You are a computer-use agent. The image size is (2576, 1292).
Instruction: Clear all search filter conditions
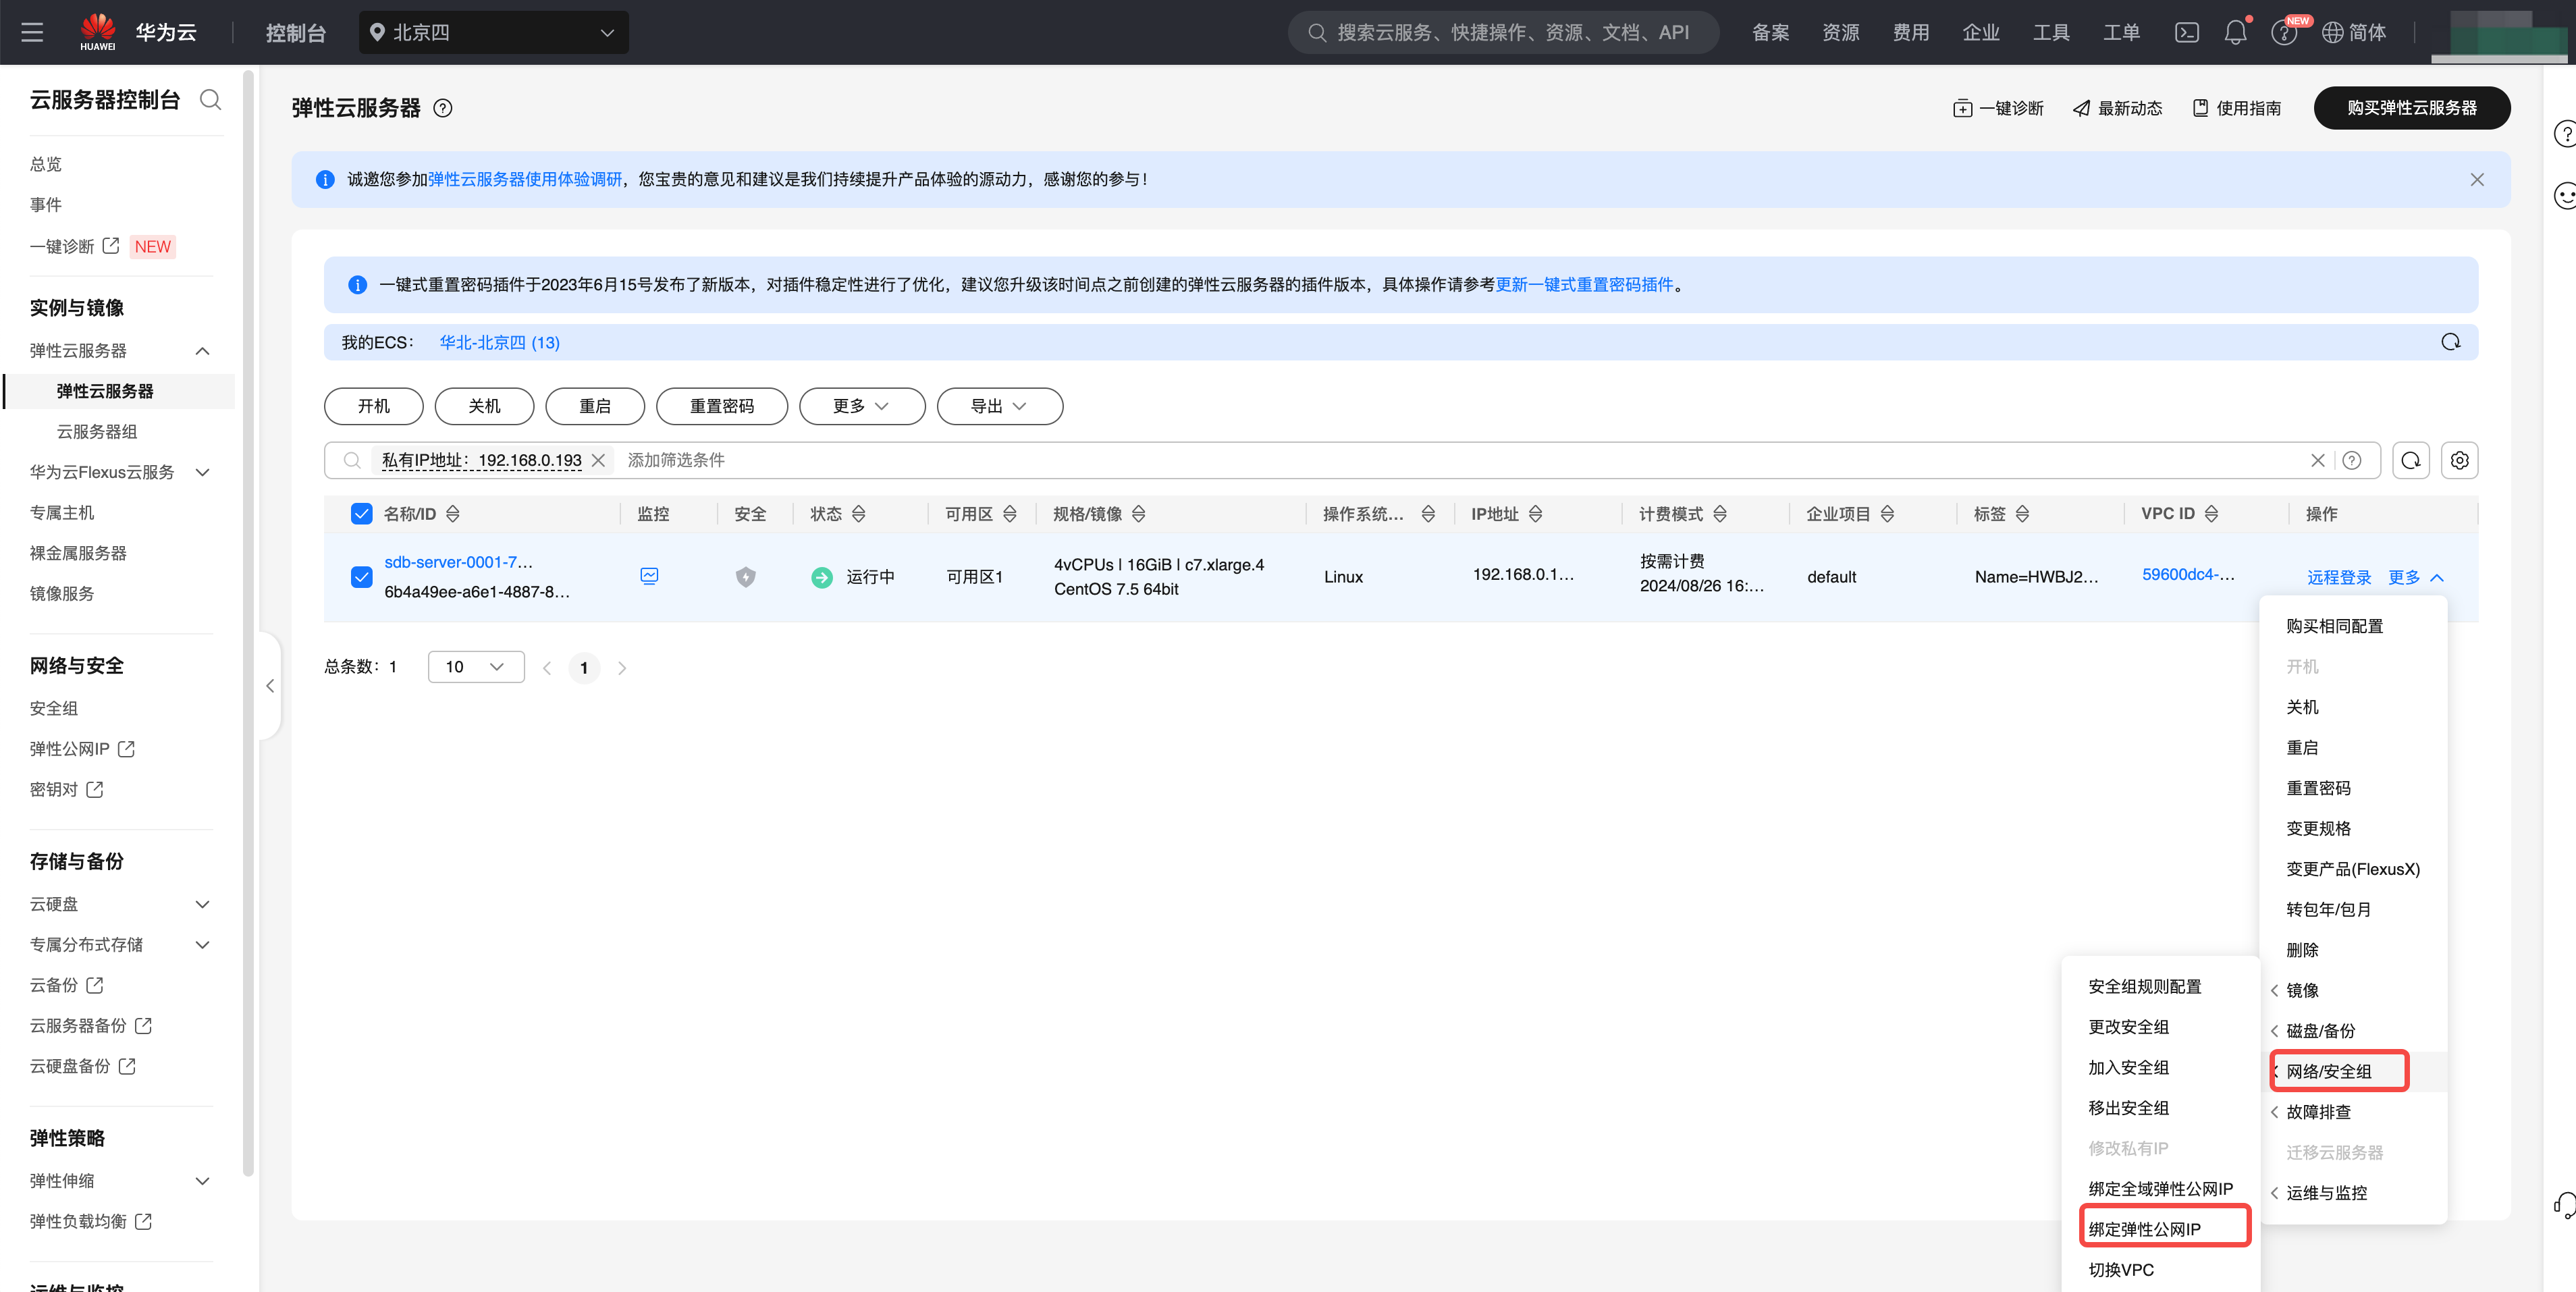point(2317,460)
